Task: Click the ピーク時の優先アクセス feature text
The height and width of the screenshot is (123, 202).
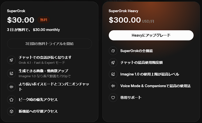Action: [x=38, y=100]
